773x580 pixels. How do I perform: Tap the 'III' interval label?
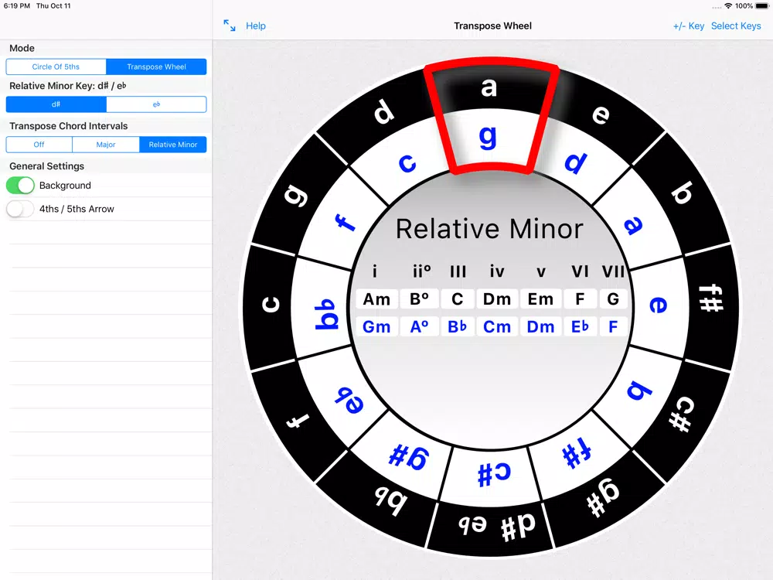click(458, 271)
